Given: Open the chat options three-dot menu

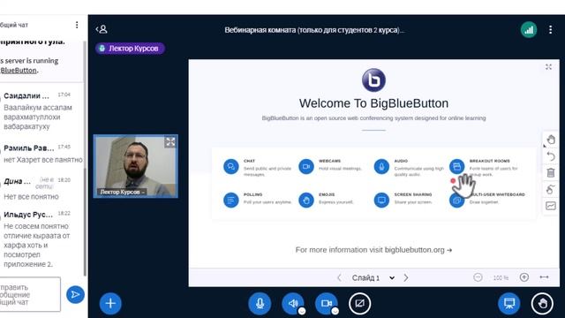Looking at the screenshot, I should click(x=77, y=25).
